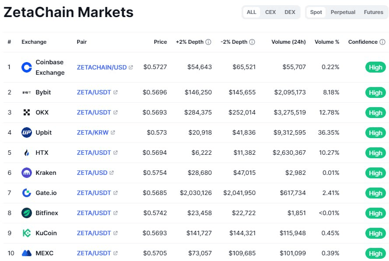Click the 36.35% volume percentage
This screenshot has height=261, width=389.
pos(329,132)
